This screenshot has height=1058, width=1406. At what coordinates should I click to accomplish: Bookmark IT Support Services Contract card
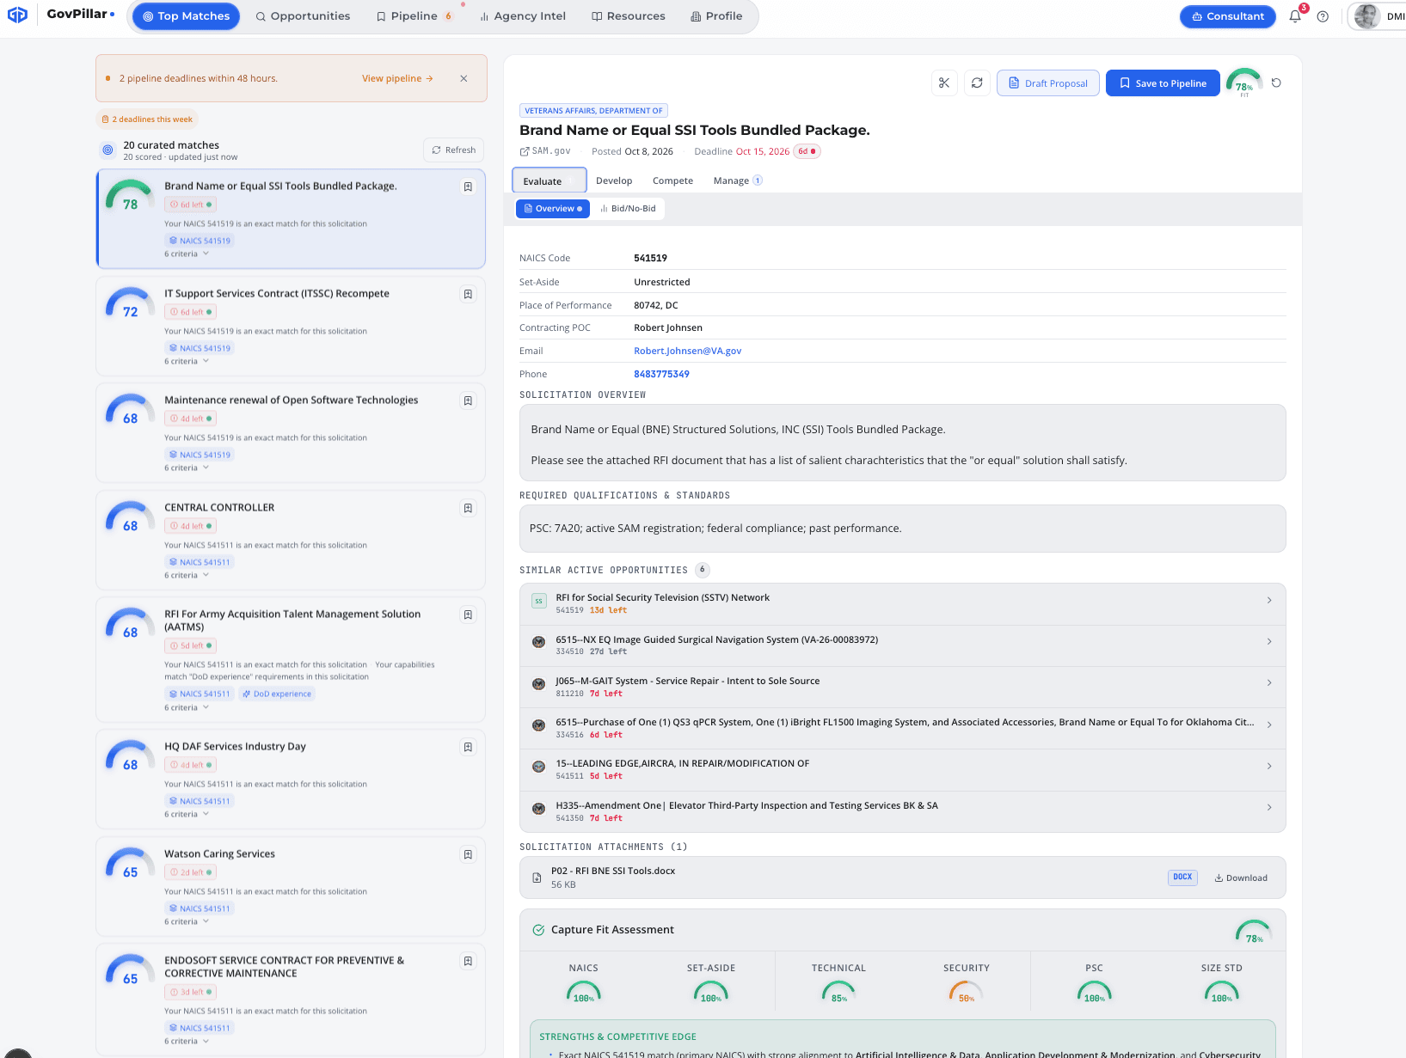tap(468, 294)
